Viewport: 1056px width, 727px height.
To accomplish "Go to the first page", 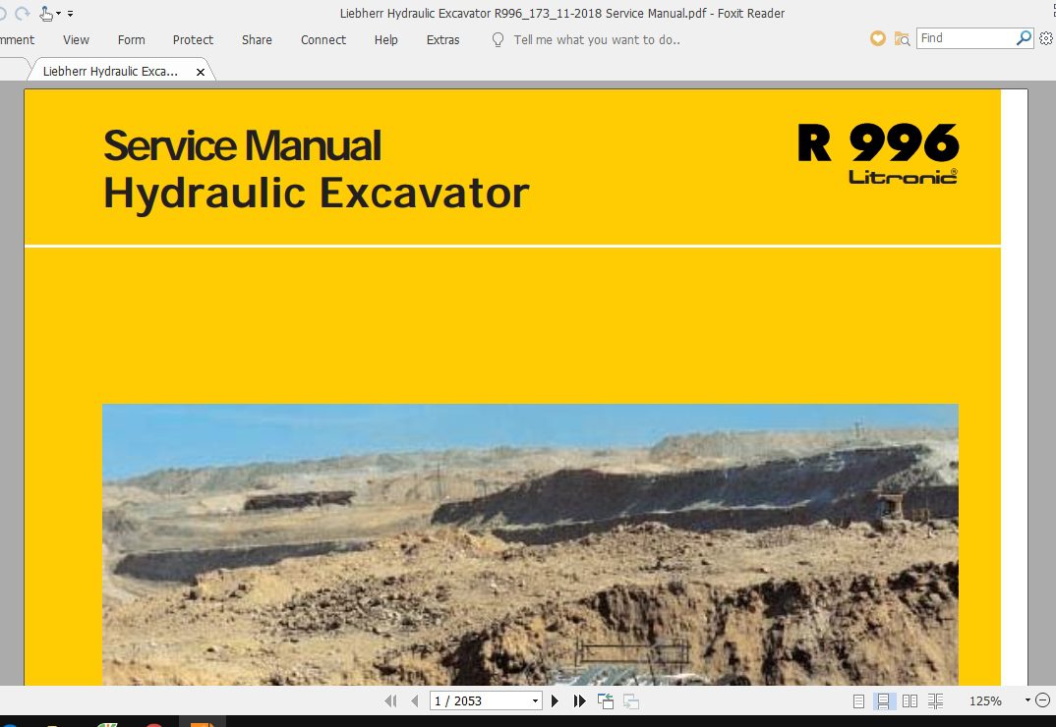I will click(390, 700).
